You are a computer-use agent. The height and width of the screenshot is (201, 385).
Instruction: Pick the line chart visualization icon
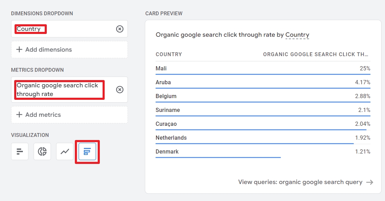tap(65, 151)
